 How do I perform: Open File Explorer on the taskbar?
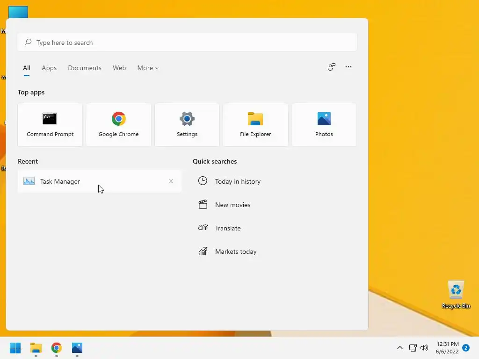point(36,348)
